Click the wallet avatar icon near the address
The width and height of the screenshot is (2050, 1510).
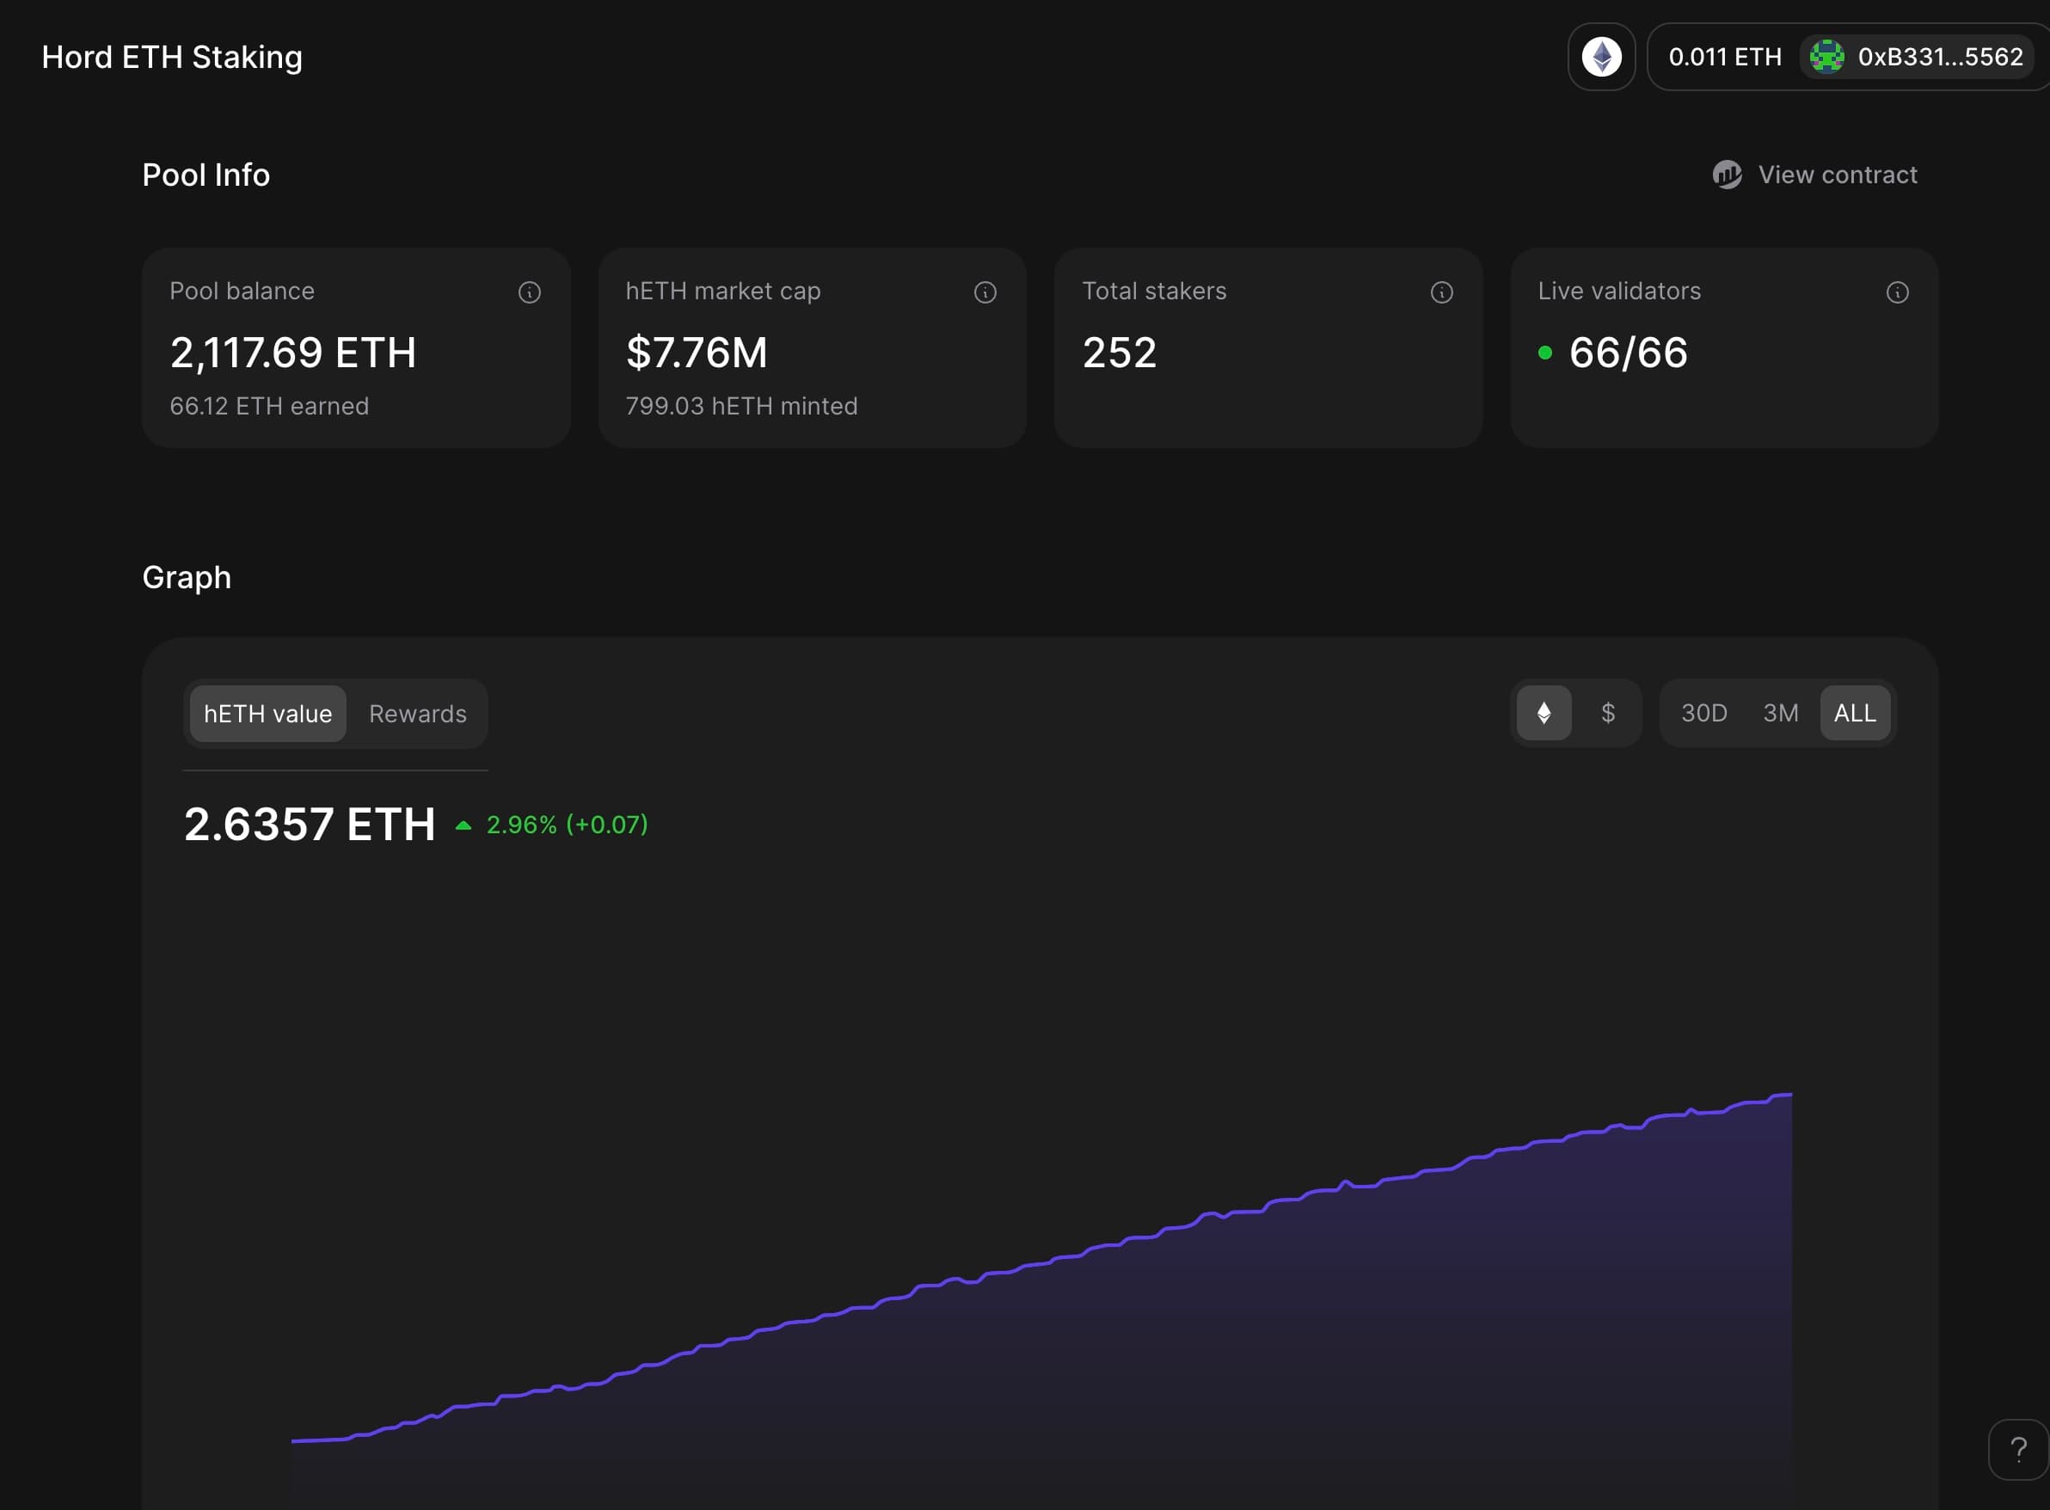click(1827, 57)
